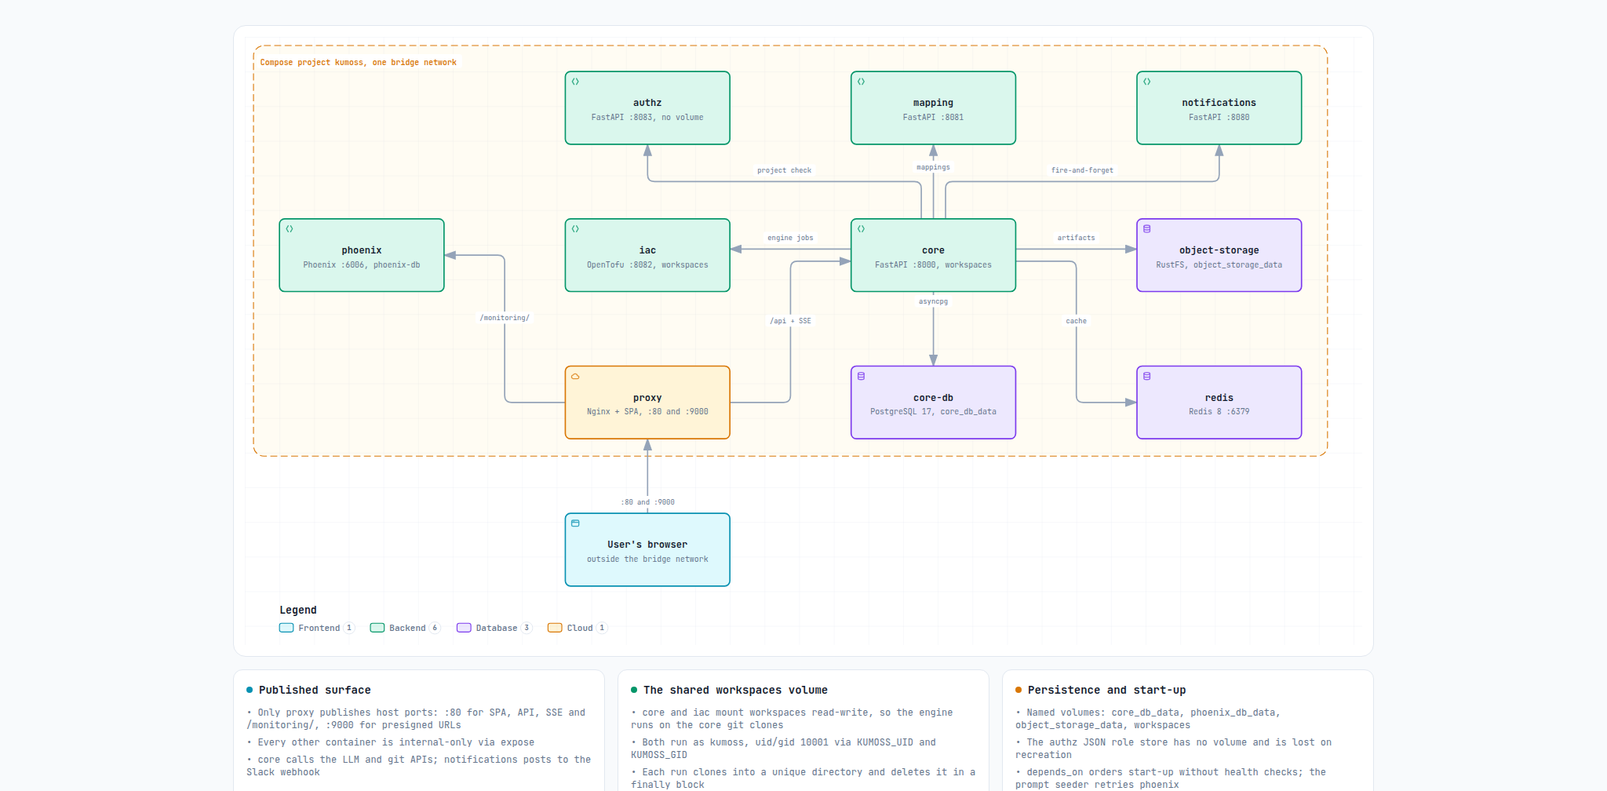Select the object-storage node
The image size is (1607, 791).
[x=1219, y=256]
